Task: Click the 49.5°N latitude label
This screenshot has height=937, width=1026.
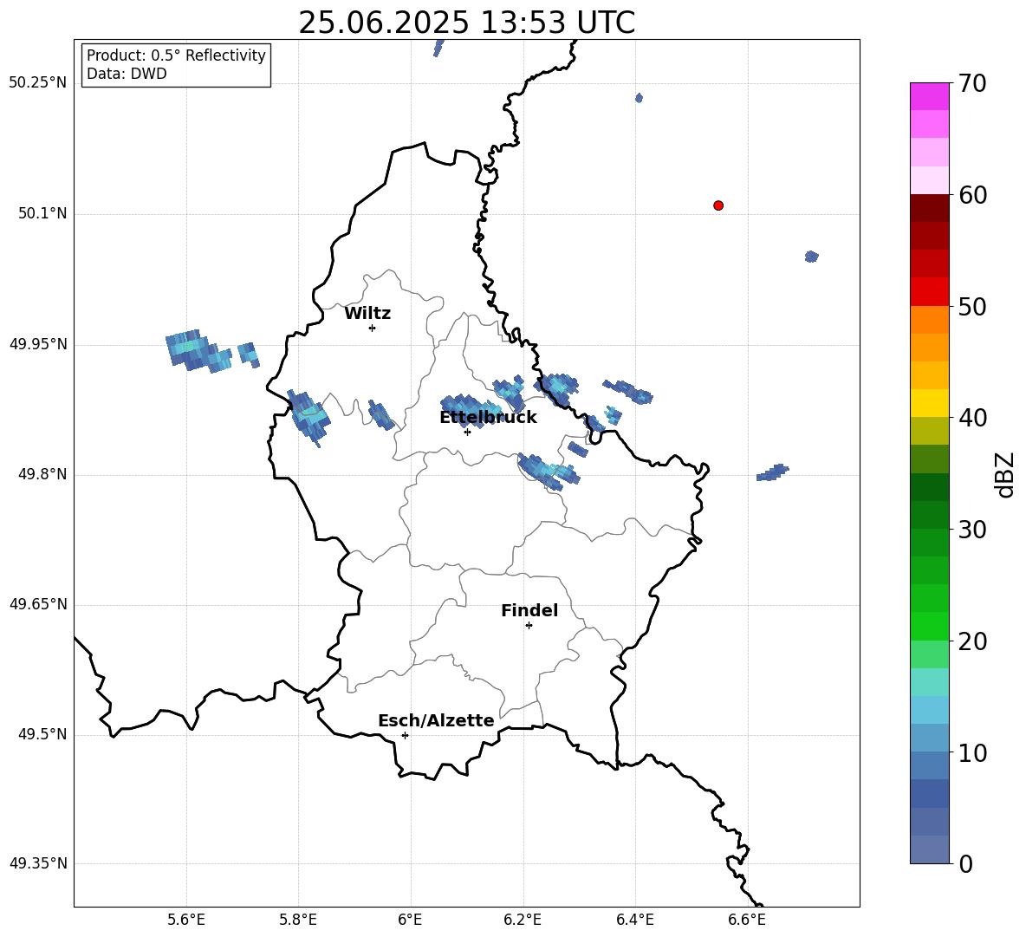Action: click(x=42, y=734)
